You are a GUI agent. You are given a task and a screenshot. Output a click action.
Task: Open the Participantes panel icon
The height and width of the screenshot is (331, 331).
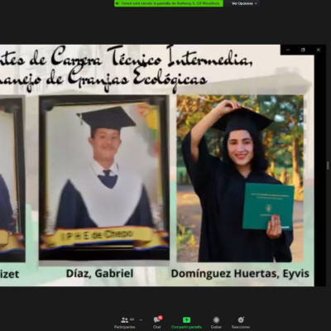pos(125,320)
